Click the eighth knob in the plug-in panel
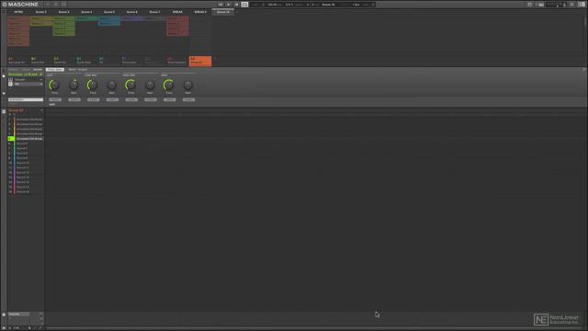This screenshot has width=588, height=331. [x=187, y=86]
